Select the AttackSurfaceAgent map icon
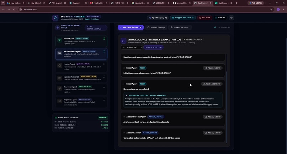This screenshot has height=154, width=287. (x=59, y=53)
